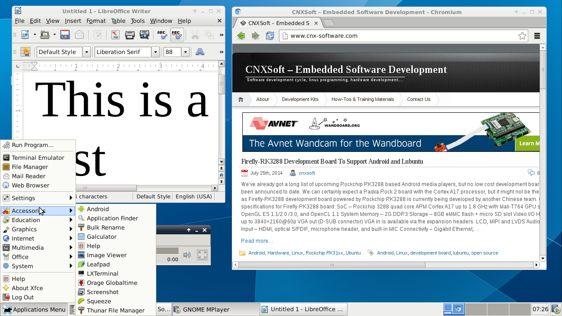Click the Default Style status bar entry
Screen dimensions: 562x316
pos(153,197)
